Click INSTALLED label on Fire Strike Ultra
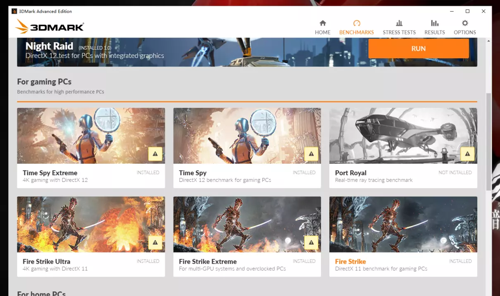 (x=148, y=261)
